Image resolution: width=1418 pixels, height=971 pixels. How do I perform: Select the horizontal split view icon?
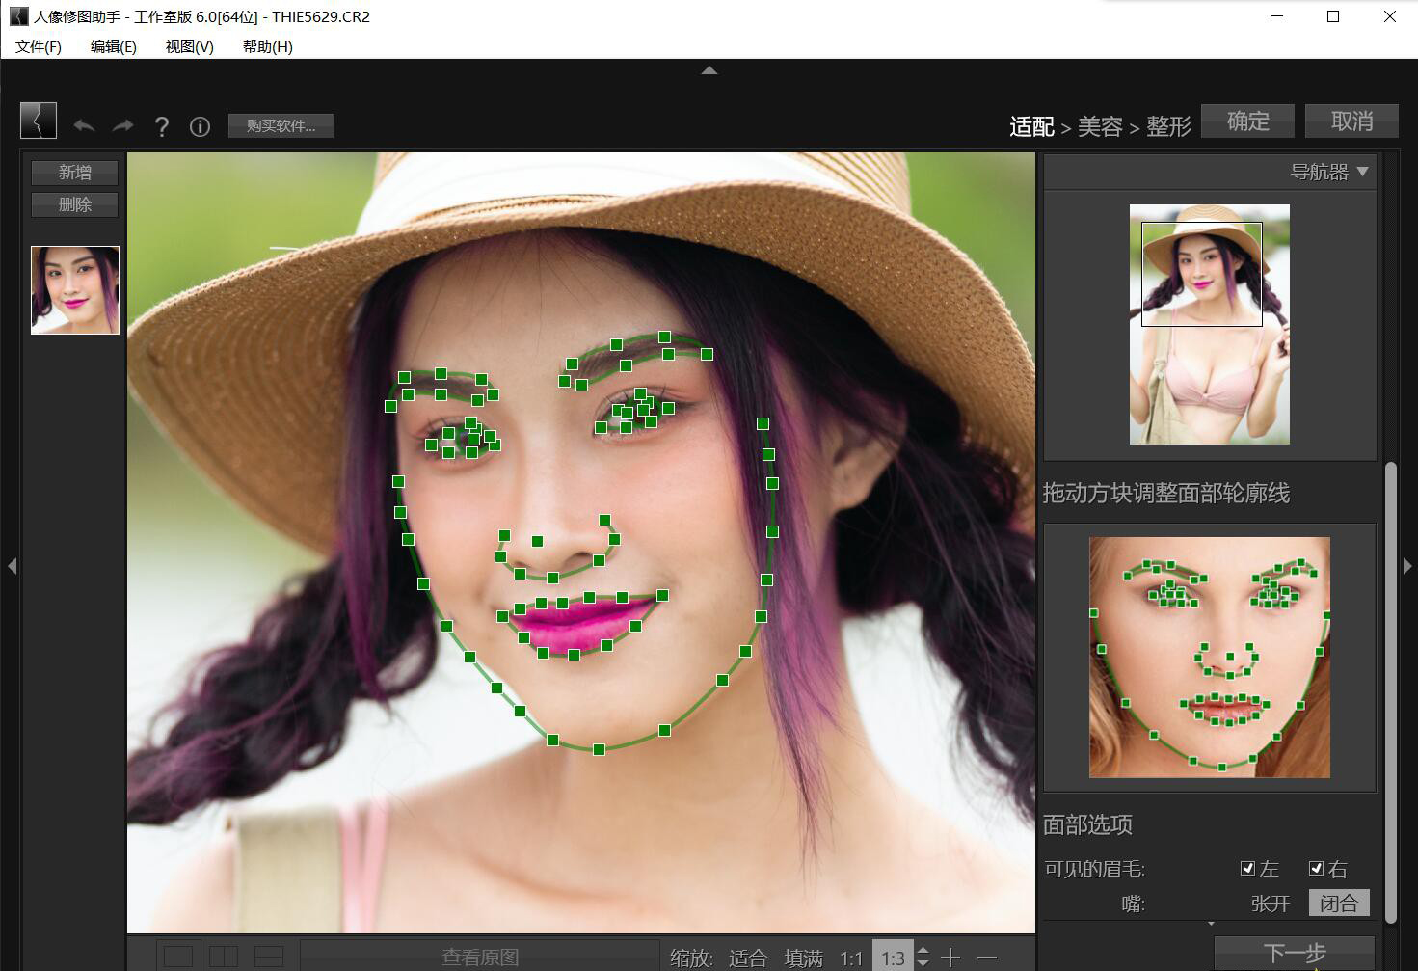click(x=269, y=956)
